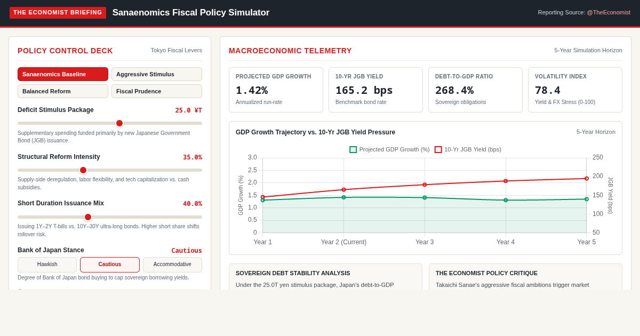Toggle Projected GDP Growth legend series

(x=390, y=149)
